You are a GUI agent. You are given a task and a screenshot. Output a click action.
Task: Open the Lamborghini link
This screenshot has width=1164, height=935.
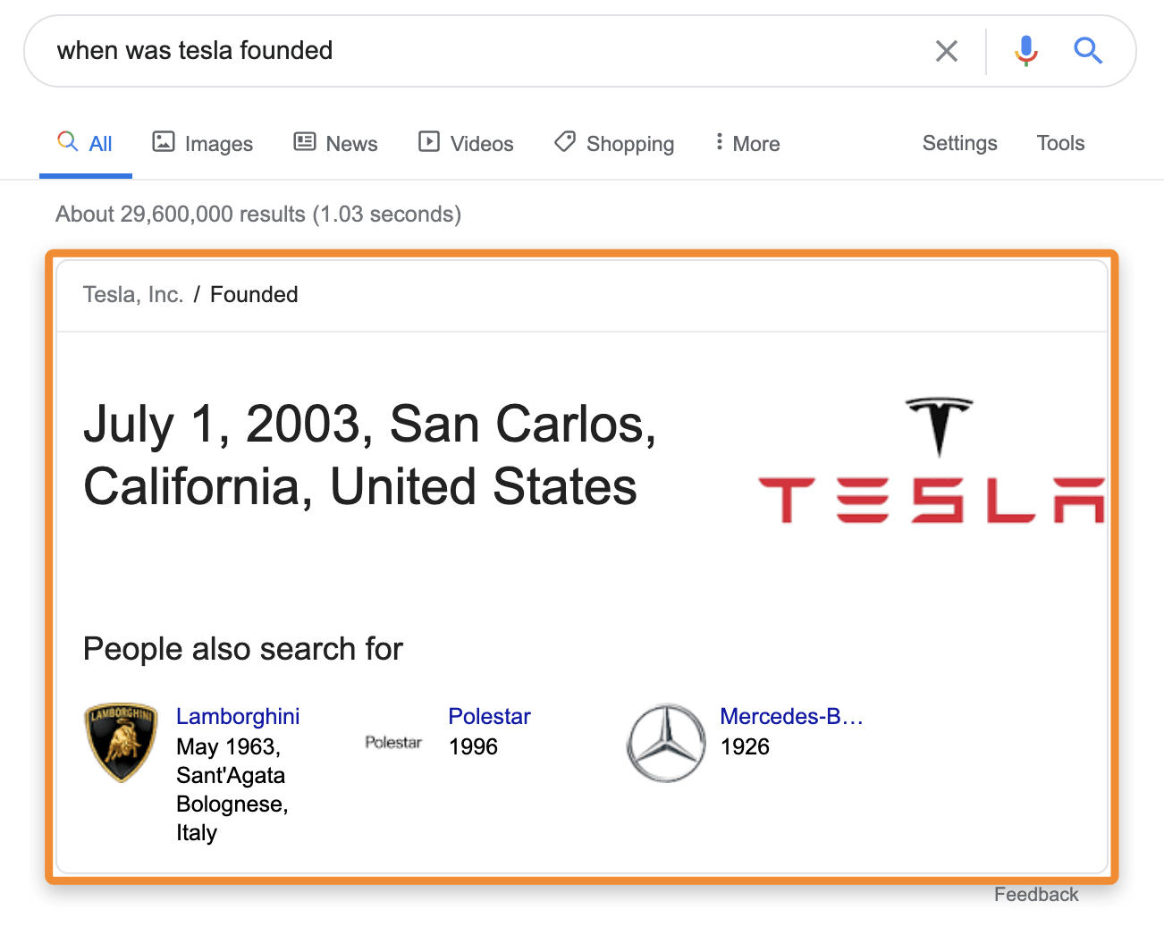(238, 717)
